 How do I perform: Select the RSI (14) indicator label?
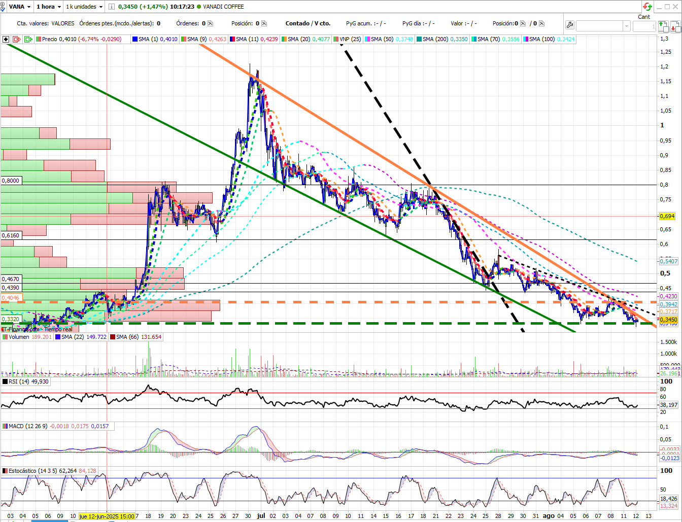point(19,381)
